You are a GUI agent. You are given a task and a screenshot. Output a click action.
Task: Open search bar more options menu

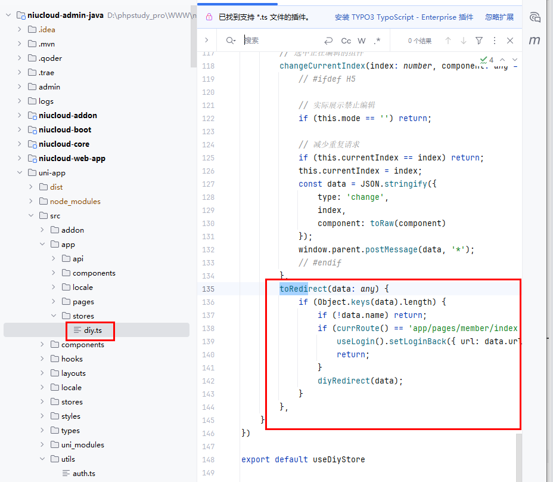click(495, 41)
